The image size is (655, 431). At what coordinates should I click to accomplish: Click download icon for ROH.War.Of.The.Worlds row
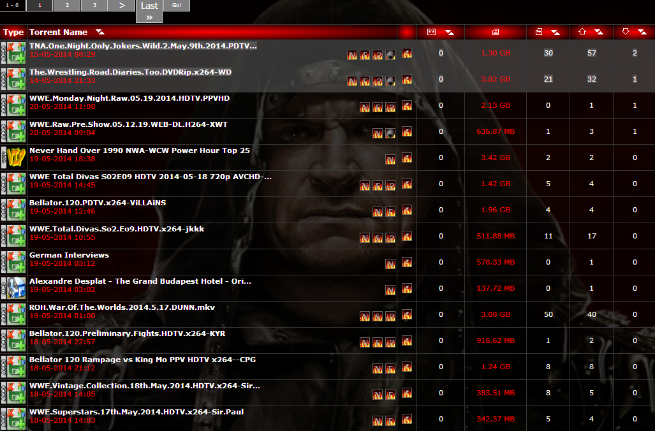[406, 314]
